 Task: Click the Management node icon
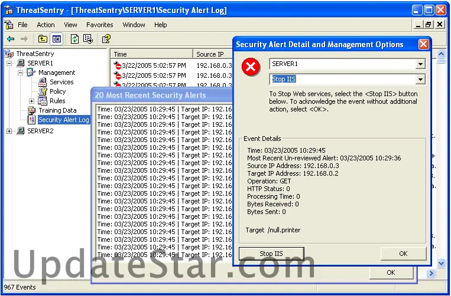(x=31, y=73)
